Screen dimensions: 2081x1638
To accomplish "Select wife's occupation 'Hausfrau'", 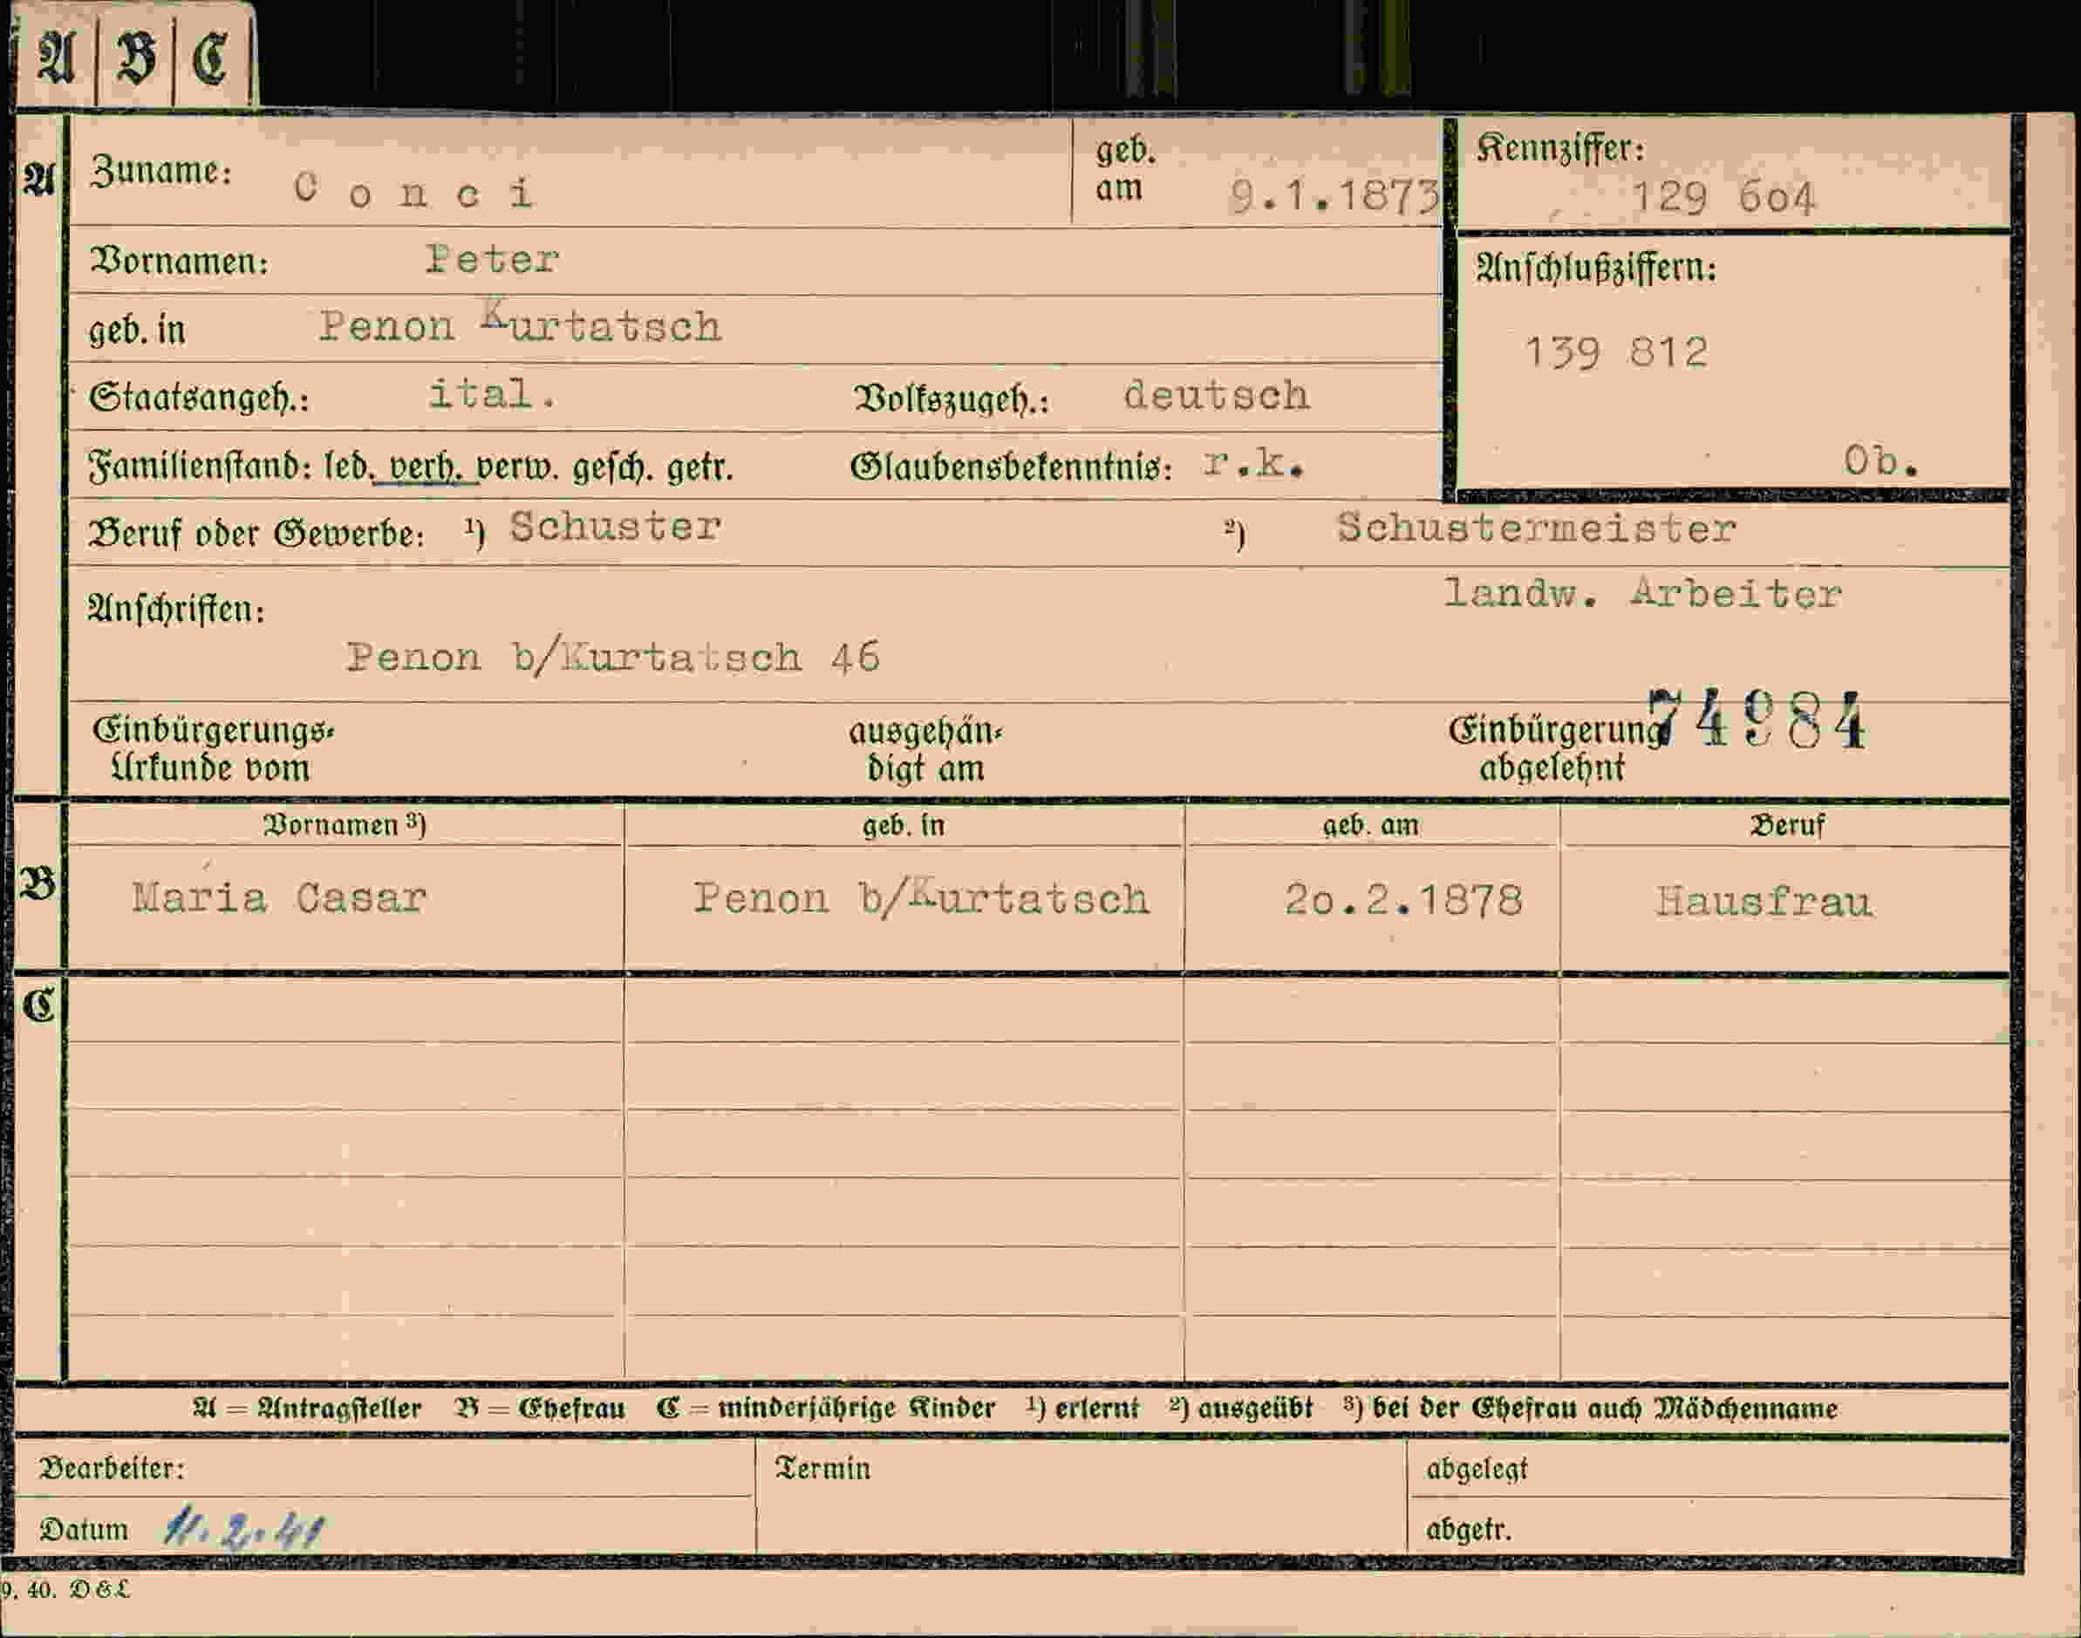I will [x=1764, y=902].
